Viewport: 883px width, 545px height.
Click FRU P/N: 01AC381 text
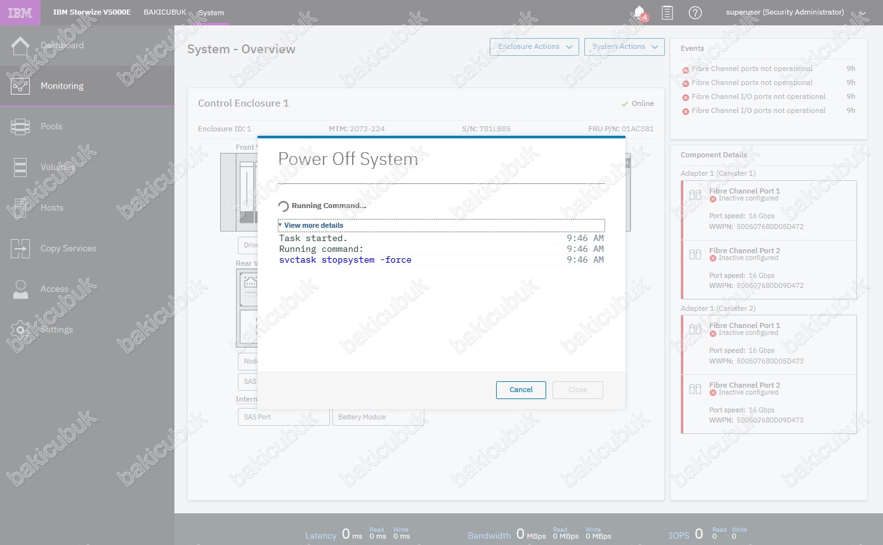click(x=621, y=129)
